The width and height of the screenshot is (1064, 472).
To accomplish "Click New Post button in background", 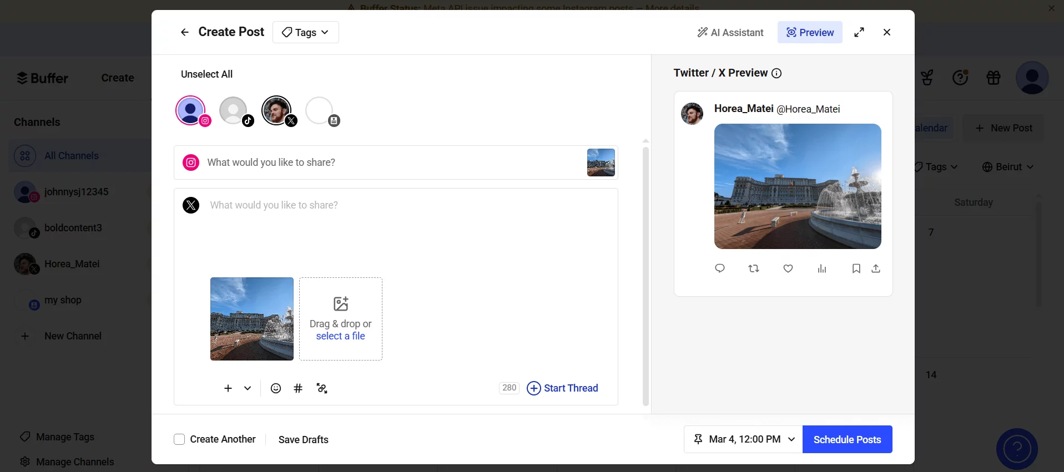I will click(x=1004, y=128).
